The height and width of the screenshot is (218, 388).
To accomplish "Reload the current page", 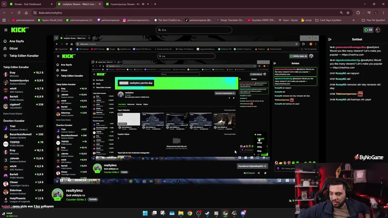I will click(19, 13).
